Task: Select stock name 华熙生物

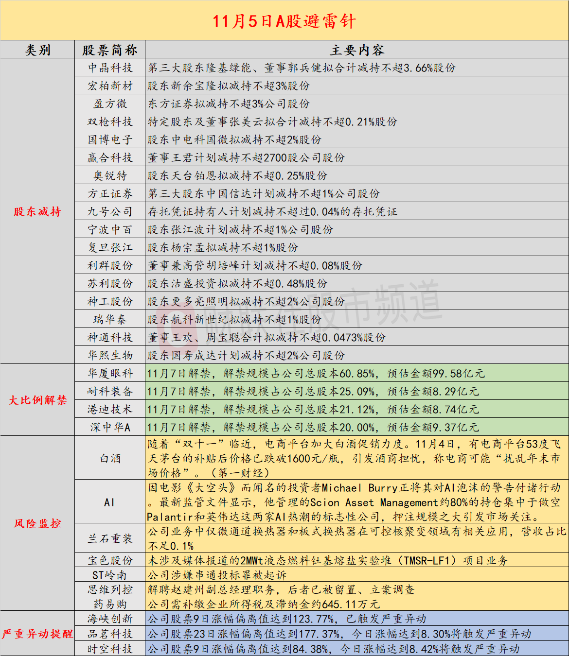Action: (110, 355)
